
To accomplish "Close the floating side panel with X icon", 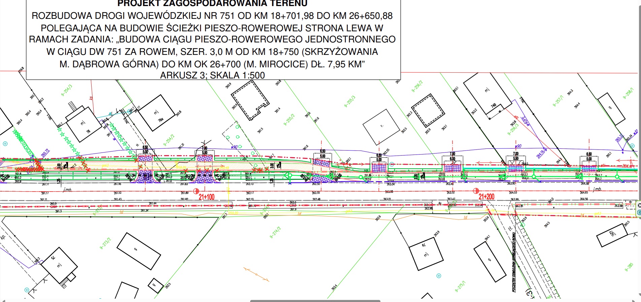I will 639,205.
